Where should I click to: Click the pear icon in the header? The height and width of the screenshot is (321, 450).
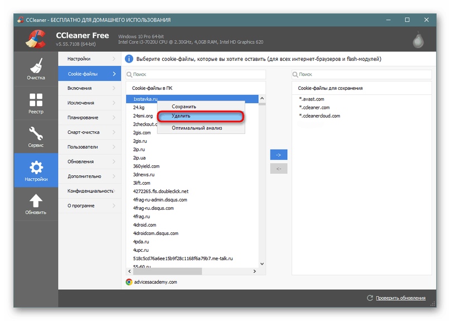[418, 41]
